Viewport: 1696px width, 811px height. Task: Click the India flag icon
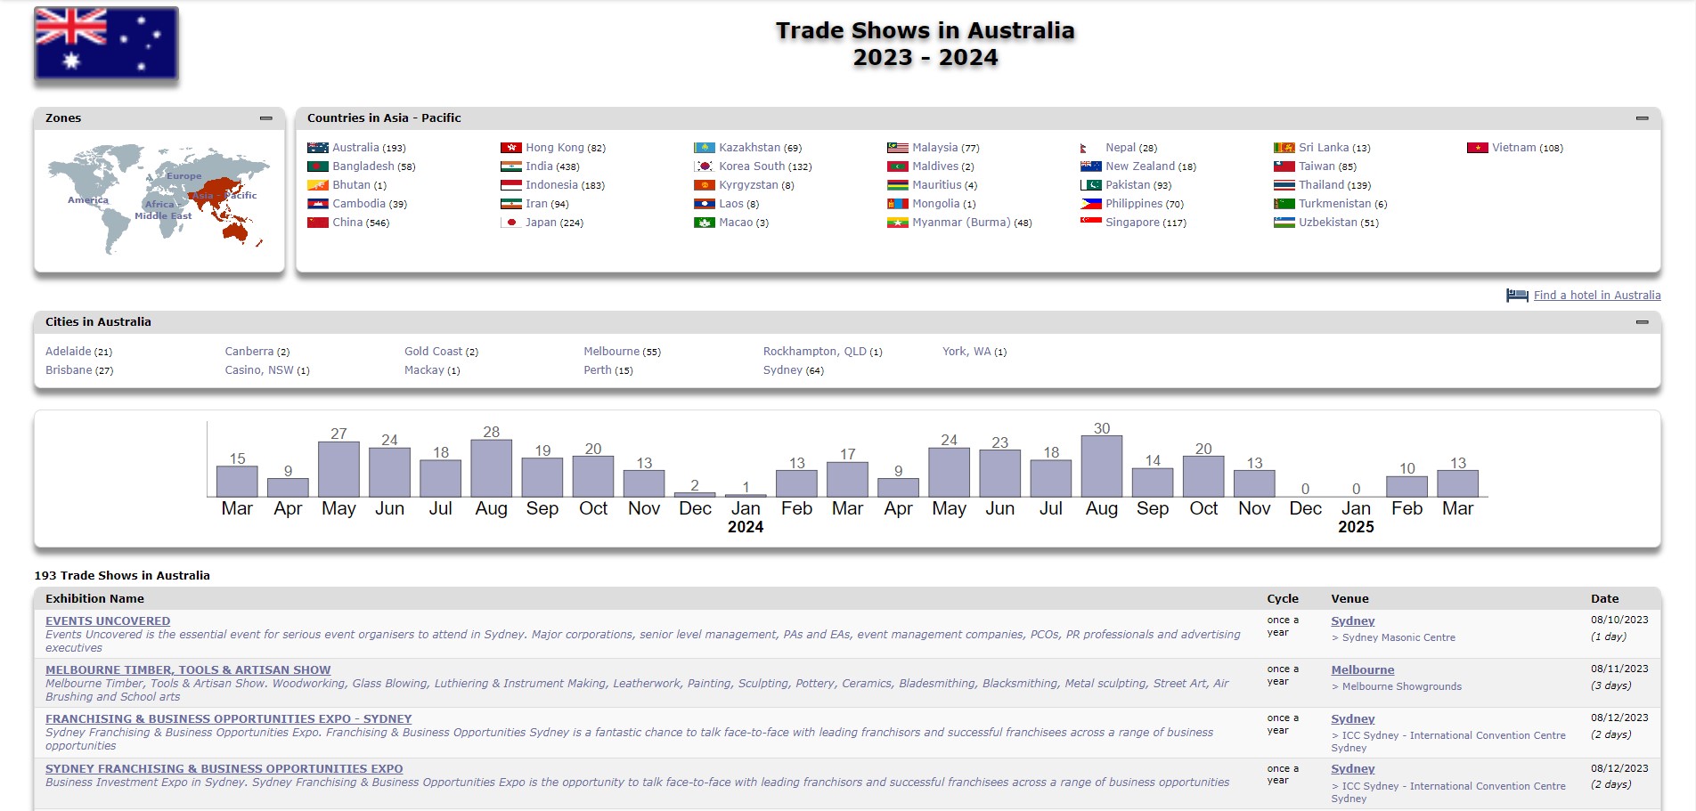point(511,166)
